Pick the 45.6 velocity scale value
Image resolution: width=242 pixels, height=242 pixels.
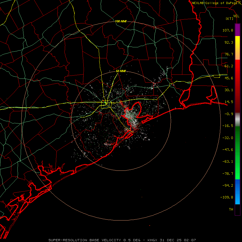click(229, 78)
